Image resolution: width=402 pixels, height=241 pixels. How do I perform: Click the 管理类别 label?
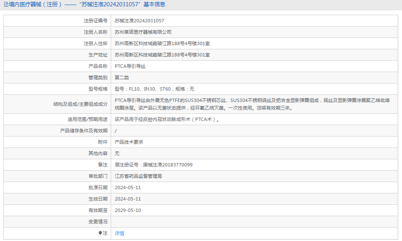pos(98,78)
